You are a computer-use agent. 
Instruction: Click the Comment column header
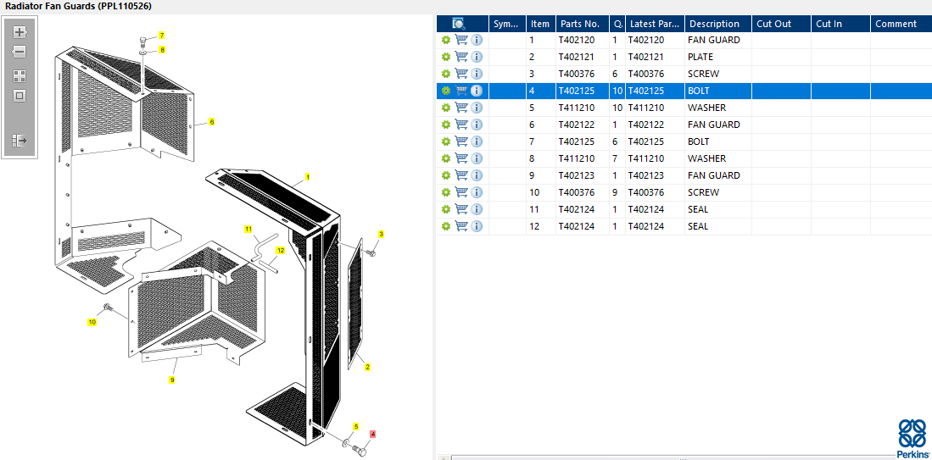click(x=901, y=24)
